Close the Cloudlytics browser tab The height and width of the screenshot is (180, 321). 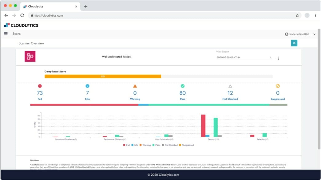pos(76,6)
